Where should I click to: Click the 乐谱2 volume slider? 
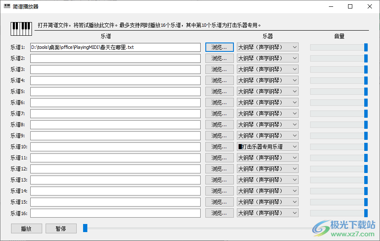(x=339, y=59)
